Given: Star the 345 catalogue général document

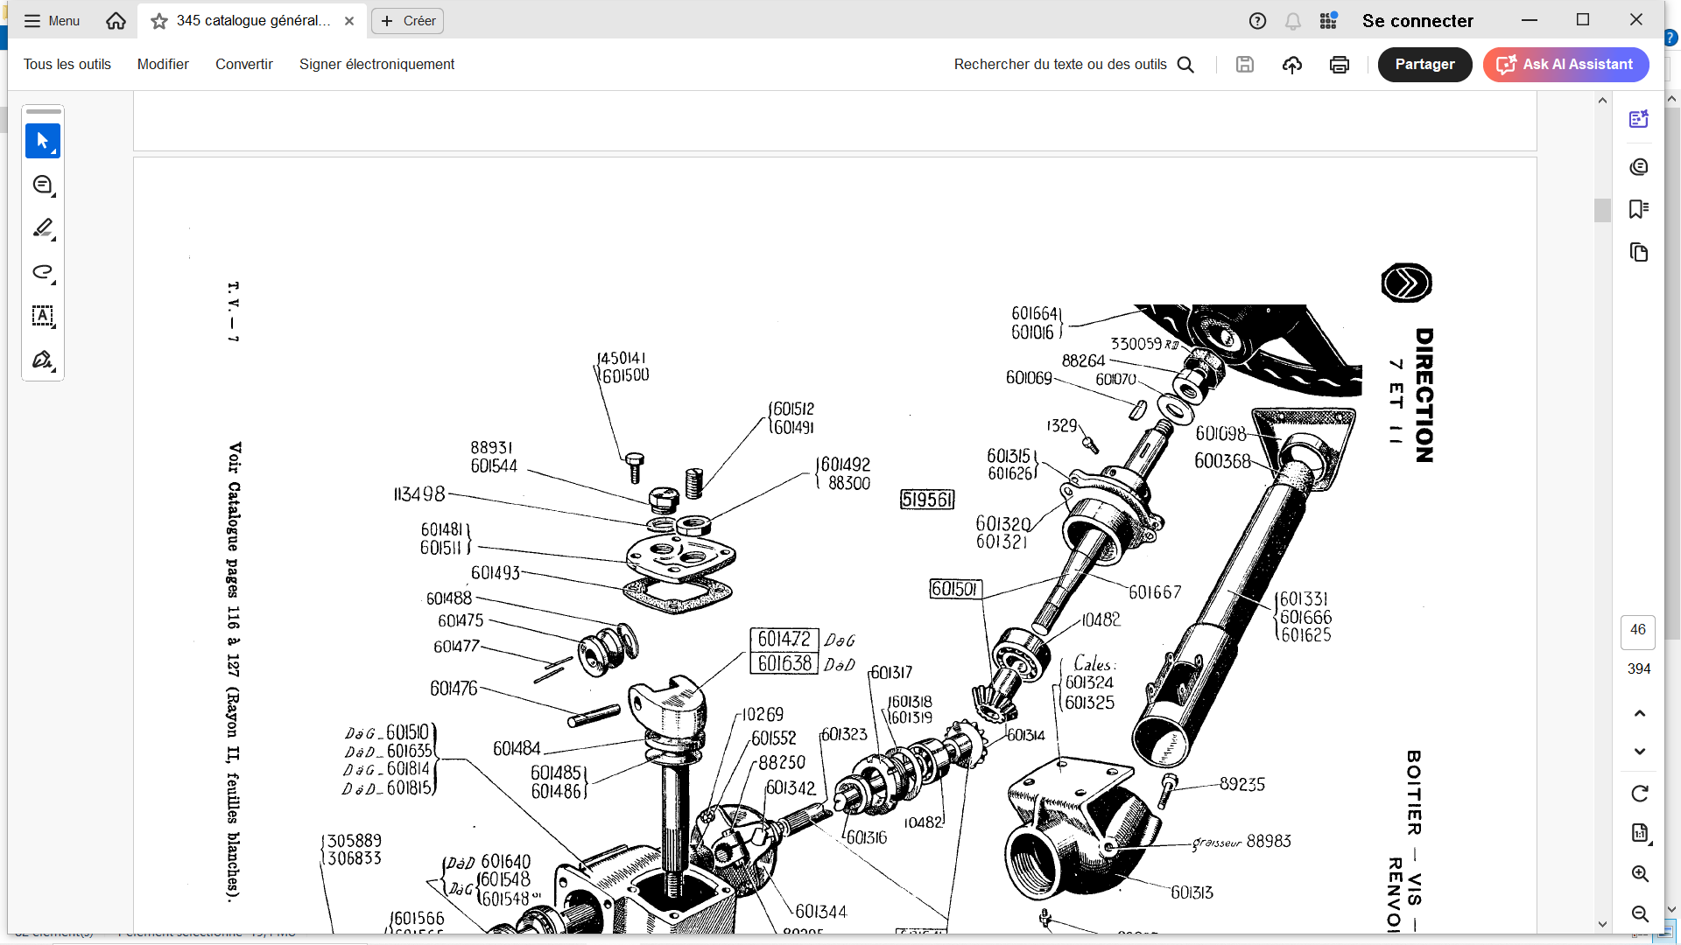Looking at the screenshot, I should coord(159,21).
